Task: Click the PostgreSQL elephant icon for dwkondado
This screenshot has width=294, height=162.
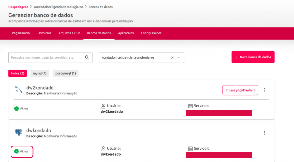Action: pyautogui.click(x=18, y=132)
